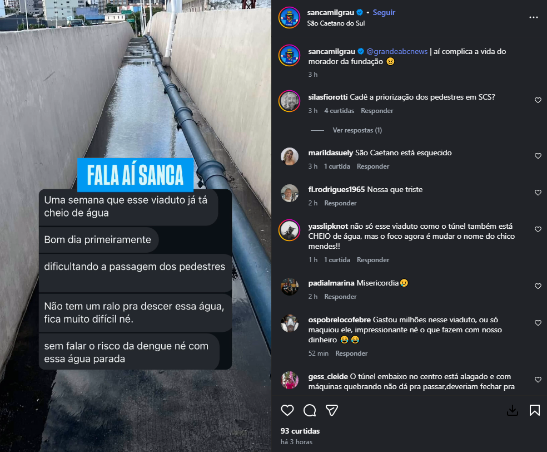Download post with the download arrow icon
547x452 pixels.
pos(512,410)
